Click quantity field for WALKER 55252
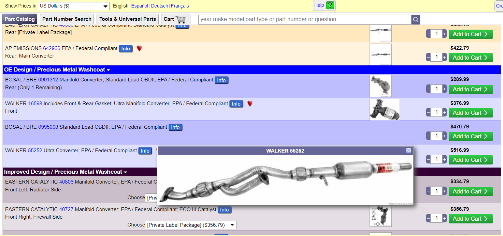The image size is (503, 236). pyautogui.click(x=436, y=159)
